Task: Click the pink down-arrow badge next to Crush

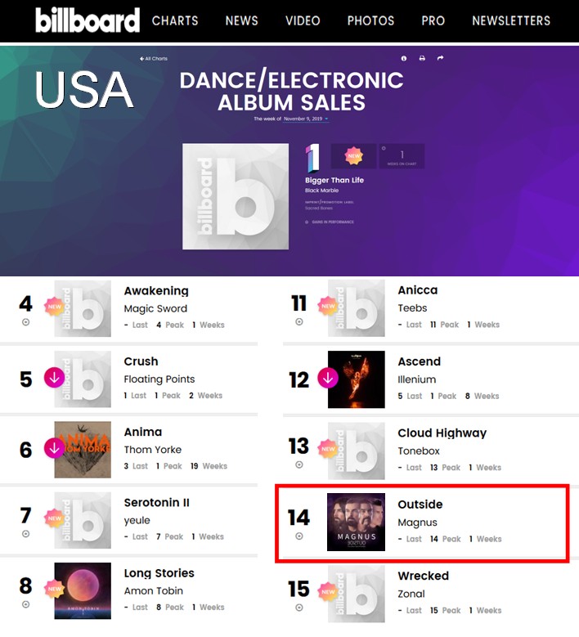Action: [x=55, y=378]
